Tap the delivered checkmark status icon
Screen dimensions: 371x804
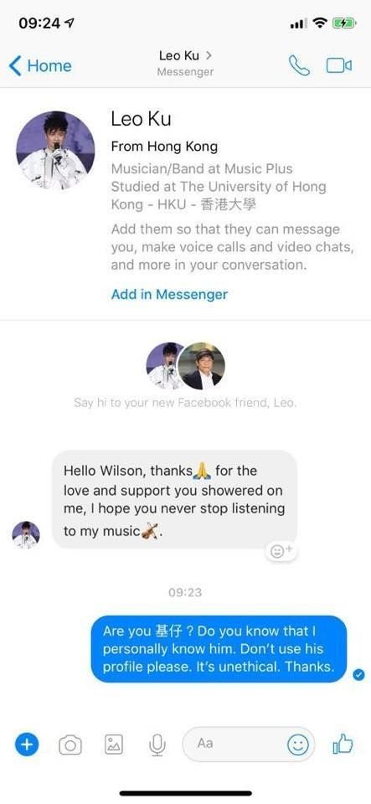[x=359, y=675]
